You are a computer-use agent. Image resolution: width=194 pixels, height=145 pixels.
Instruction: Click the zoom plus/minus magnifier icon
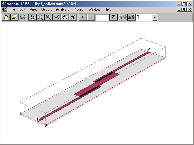point(57,17)
